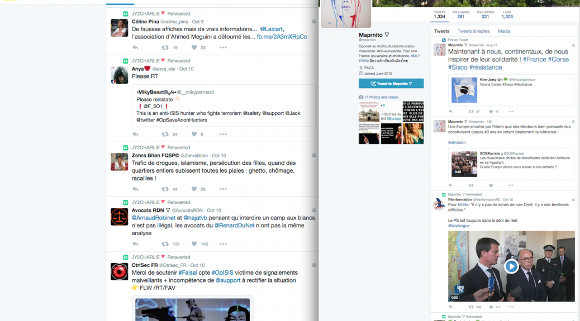Play the Valls BFM TV video
Screen dimensions: 580x321
(511, 266)
